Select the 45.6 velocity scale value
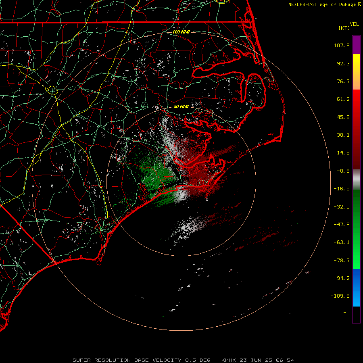This screenshot has width=363, height=363. tap(343, 117)
